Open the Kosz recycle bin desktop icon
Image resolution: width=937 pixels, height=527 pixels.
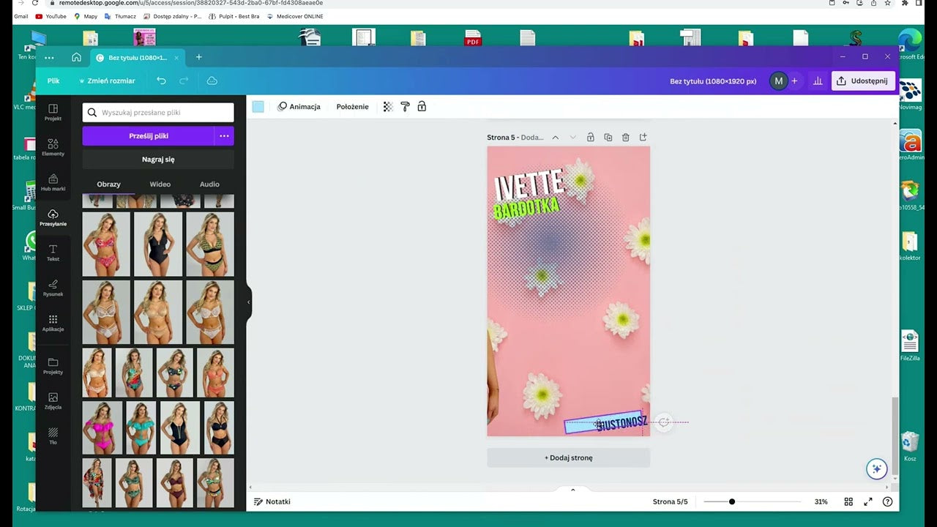coord(910,446)
